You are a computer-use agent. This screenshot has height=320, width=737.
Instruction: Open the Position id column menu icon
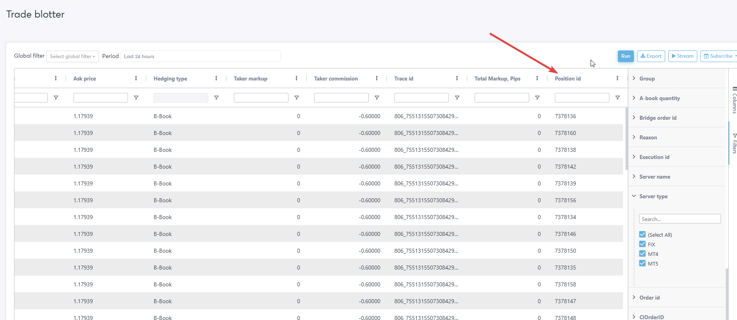click(617, 78)
